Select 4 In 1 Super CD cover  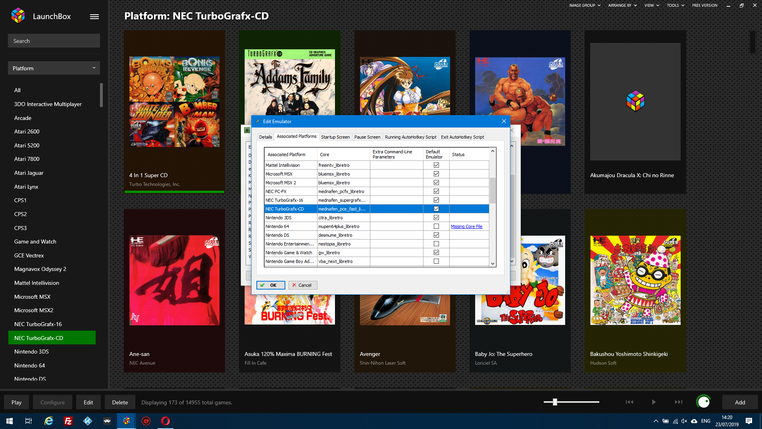(174, 102)
